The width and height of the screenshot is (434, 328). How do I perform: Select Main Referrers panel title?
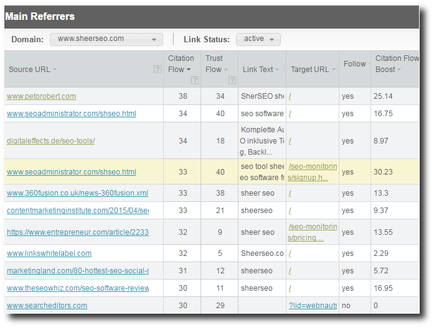tap(40, 16)
